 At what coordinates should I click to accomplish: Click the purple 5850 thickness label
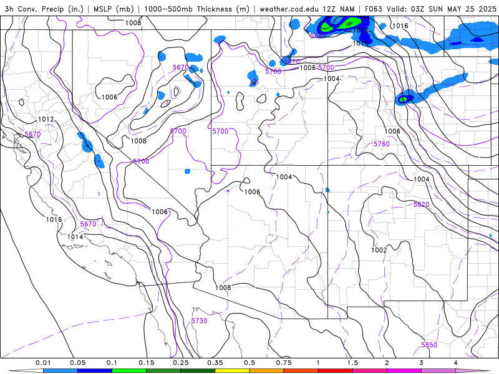tap(429, 345)
